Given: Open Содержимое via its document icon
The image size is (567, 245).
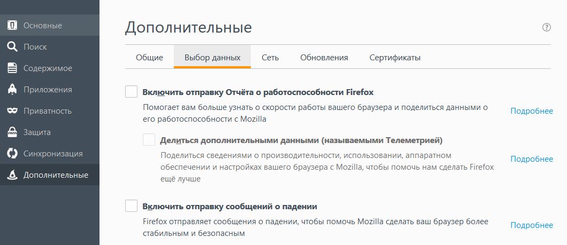Looking at the screenshot, I should coord(12,68).
